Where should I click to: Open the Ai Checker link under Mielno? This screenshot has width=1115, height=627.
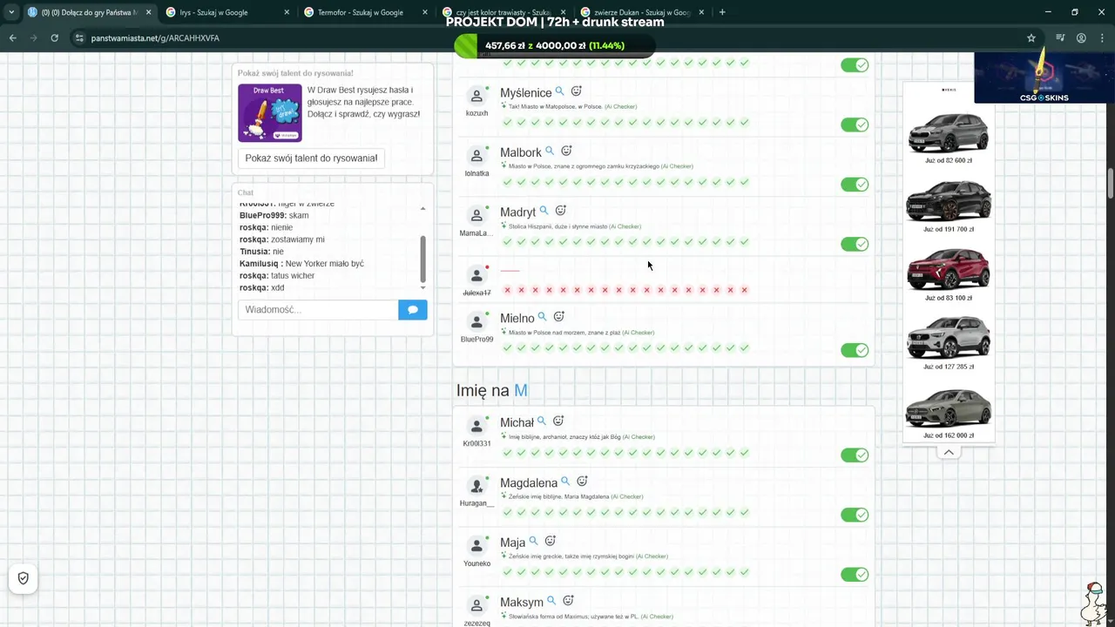click(639, 333)
